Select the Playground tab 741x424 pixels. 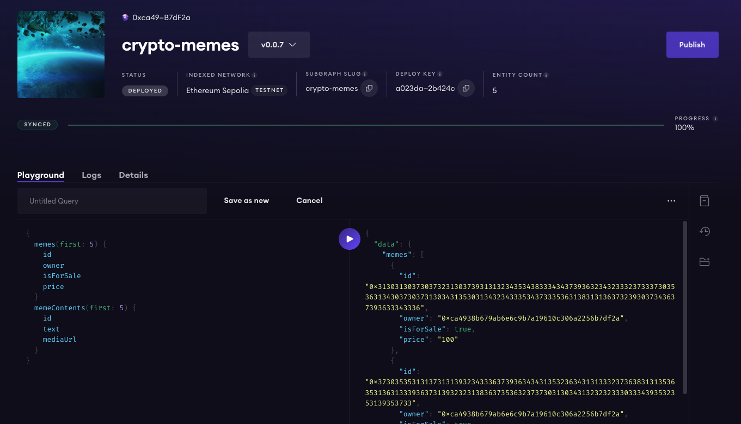(x=41, y=175)
